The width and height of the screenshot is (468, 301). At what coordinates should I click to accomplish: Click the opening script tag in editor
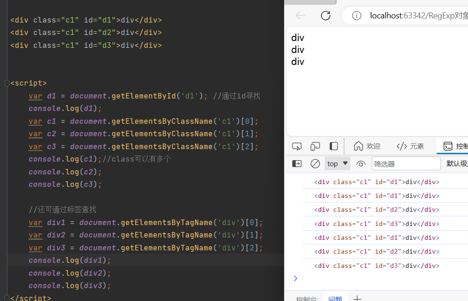29,83
